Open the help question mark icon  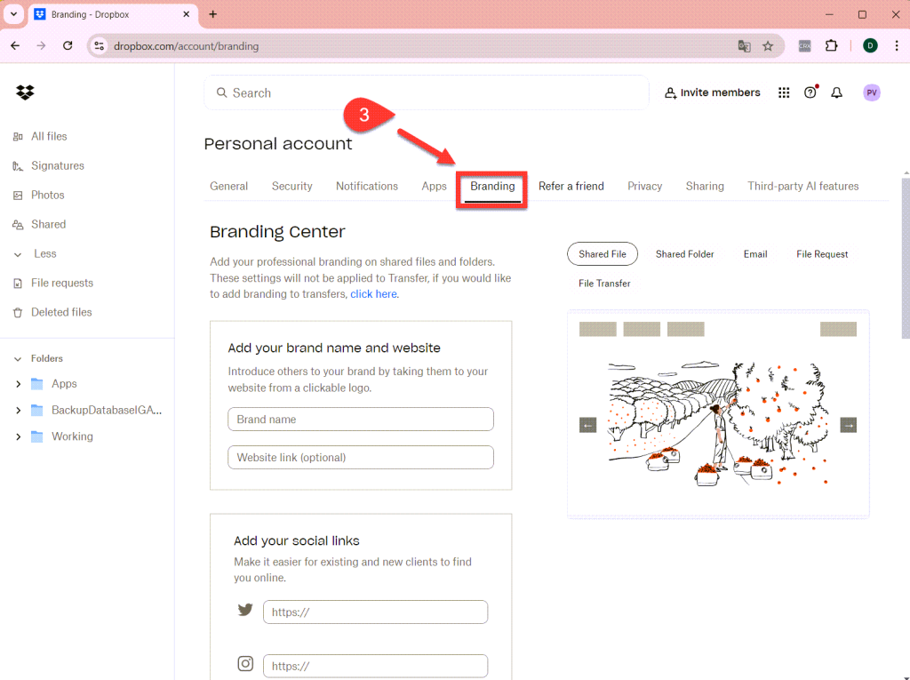(810, 92)
